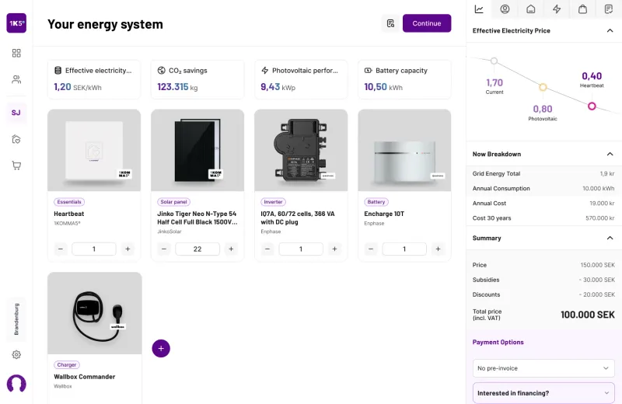Open the home heart icon in sidebar
The image size is (622, 404).
(16, 139)
